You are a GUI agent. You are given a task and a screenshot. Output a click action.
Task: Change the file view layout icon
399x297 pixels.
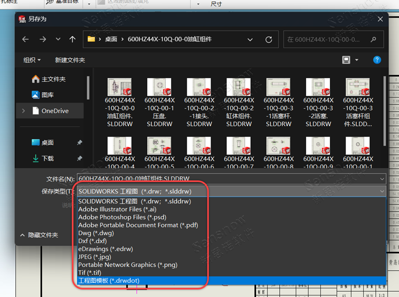coord(346,60)
